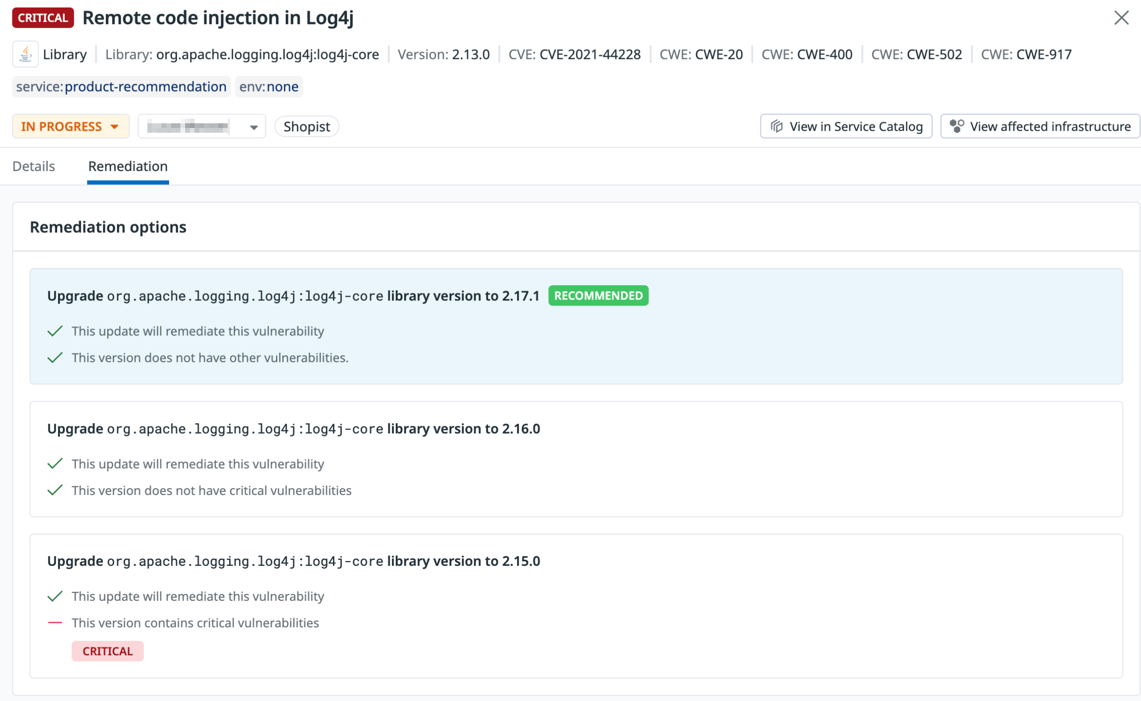Image resolution: width=1141 pixels, height=701 pixels.
Task: Expand the blurred assignee dropdown
Action: 202,127
